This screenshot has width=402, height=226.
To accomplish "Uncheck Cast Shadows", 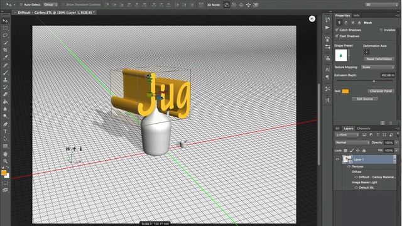I will [x=337, y=36].
